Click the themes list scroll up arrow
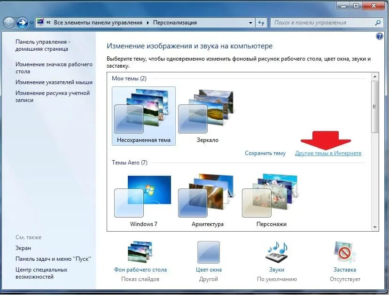The height and width of the screenshot is (296, 389). pyautogui.click(x=374, y=77)
